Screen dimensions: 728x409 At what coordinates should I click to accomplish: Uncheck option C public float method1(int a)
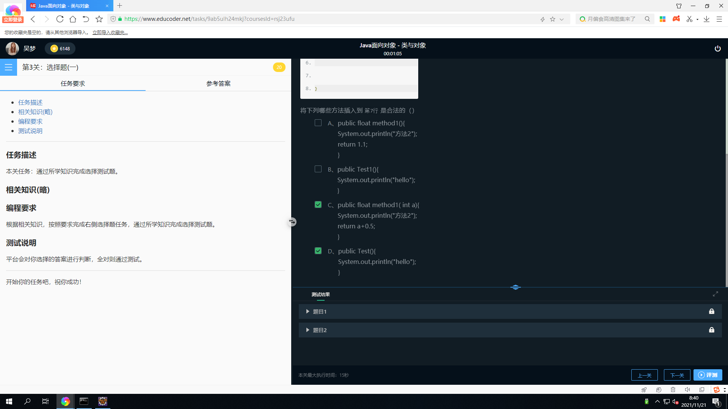[x=318, y=204]
